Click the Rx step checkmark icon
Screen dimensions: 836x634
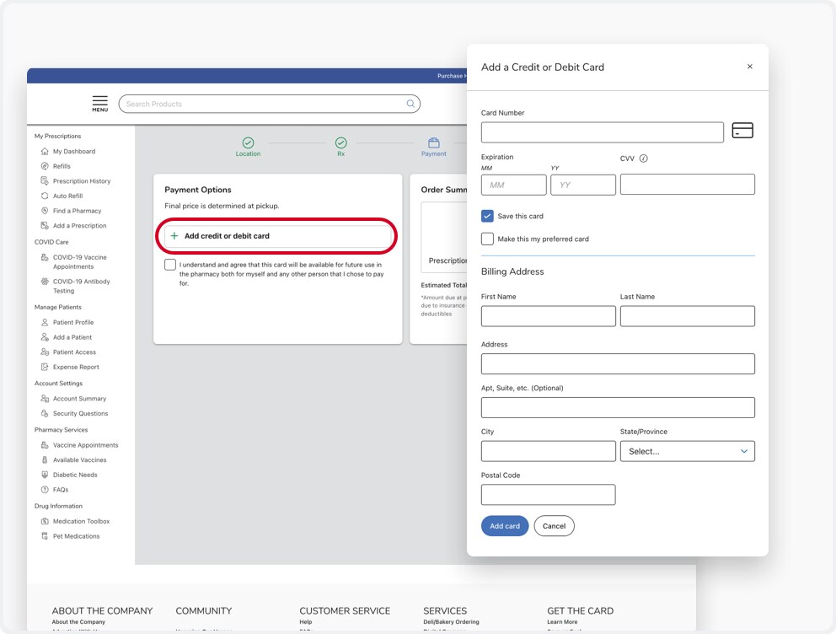tap(340, 142)
